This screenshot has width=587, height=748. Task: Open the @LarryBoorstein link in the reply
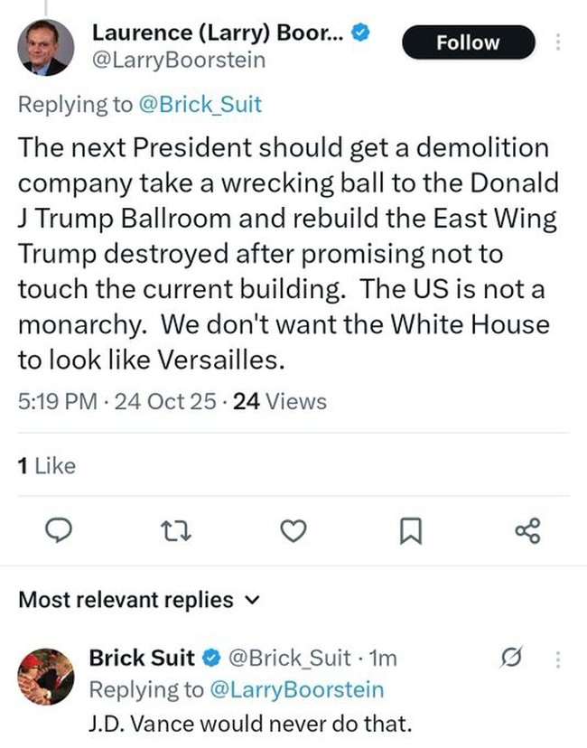point(296,690)
